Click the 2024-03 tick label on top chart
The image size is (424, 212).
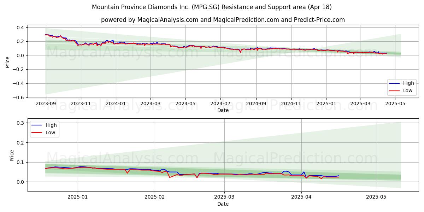pyautogui.click(x=151, y=104)
